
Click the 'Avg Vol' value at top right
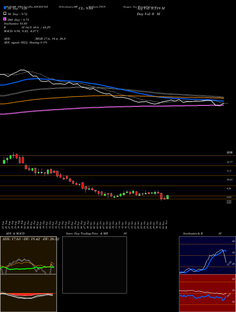click(x=151, y=9)
